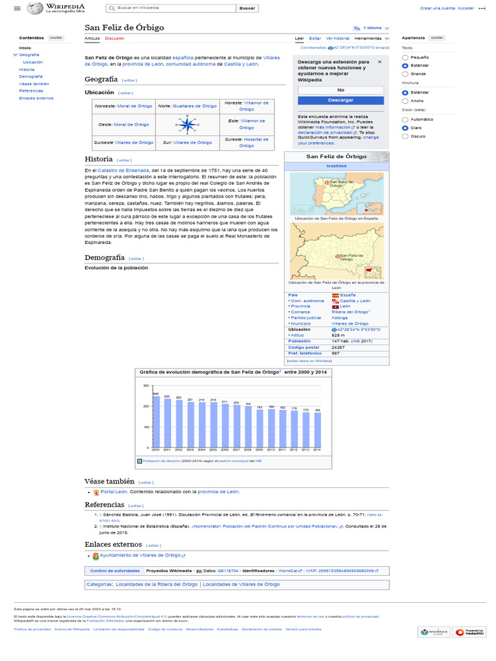
Task: Select Oscuro color mode
Action: [x=405, y=137]
